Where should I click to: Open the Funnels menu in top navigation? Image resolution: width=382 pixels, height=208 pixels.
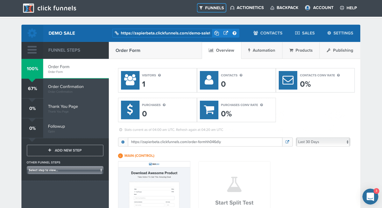tap(212, 8)
